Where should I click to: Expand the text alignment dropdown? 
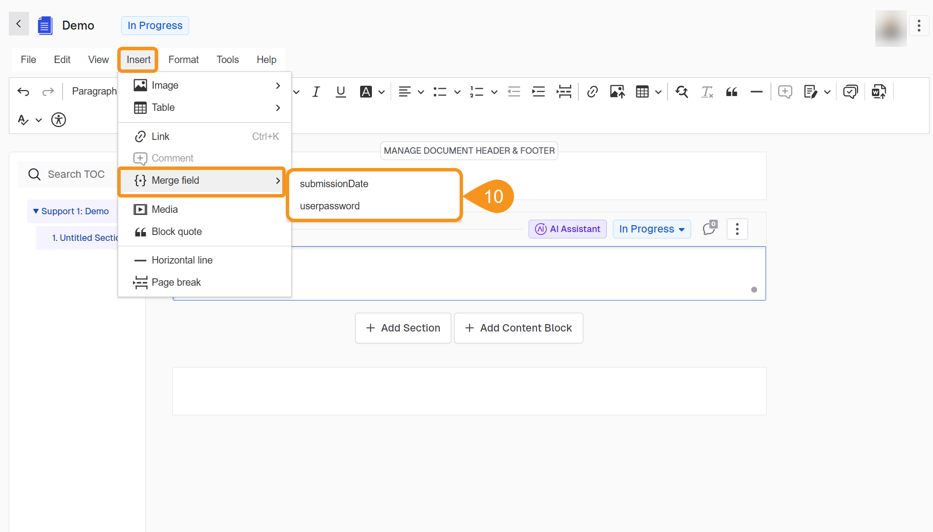tap(421, 92)
